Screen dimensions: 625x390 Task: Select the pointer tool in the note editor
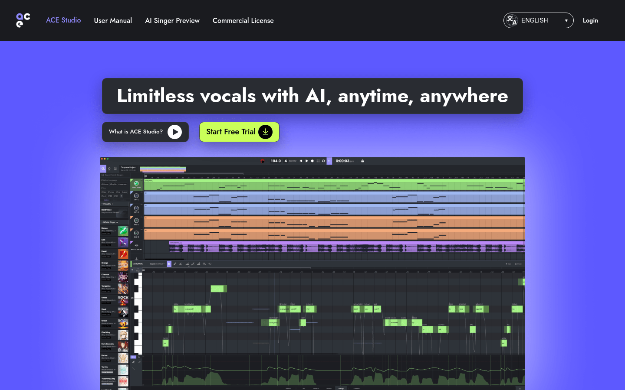169,264
